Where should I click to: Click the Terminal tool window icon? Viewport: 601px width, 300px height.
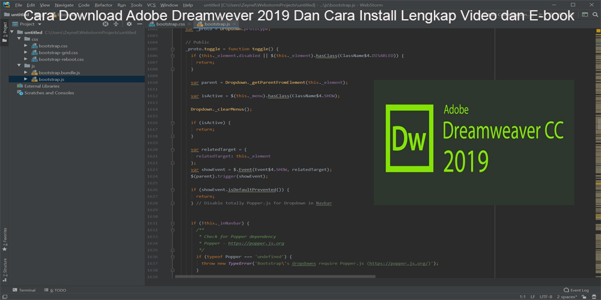tap(15, 290)
